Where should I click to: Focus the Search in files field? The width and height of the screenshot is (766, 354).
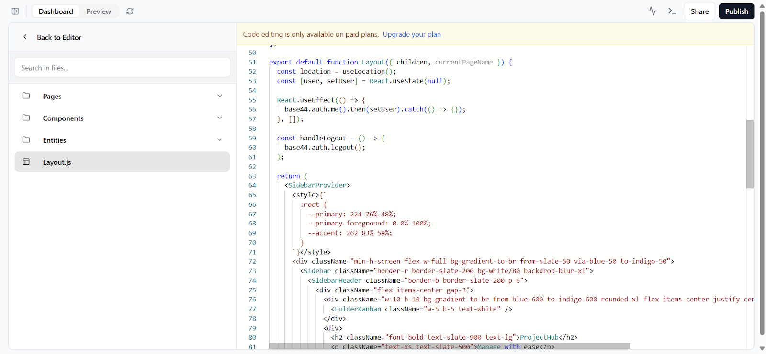point(123,67)
